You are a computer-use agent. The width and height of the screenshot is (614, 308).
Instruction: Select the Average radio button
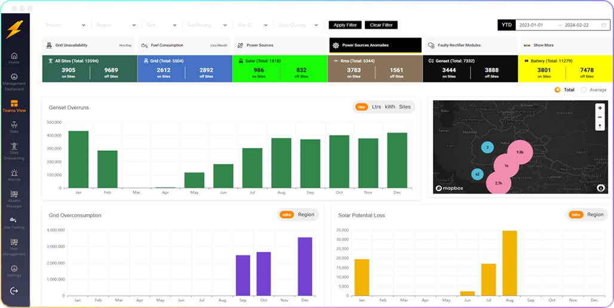(584, 90)
